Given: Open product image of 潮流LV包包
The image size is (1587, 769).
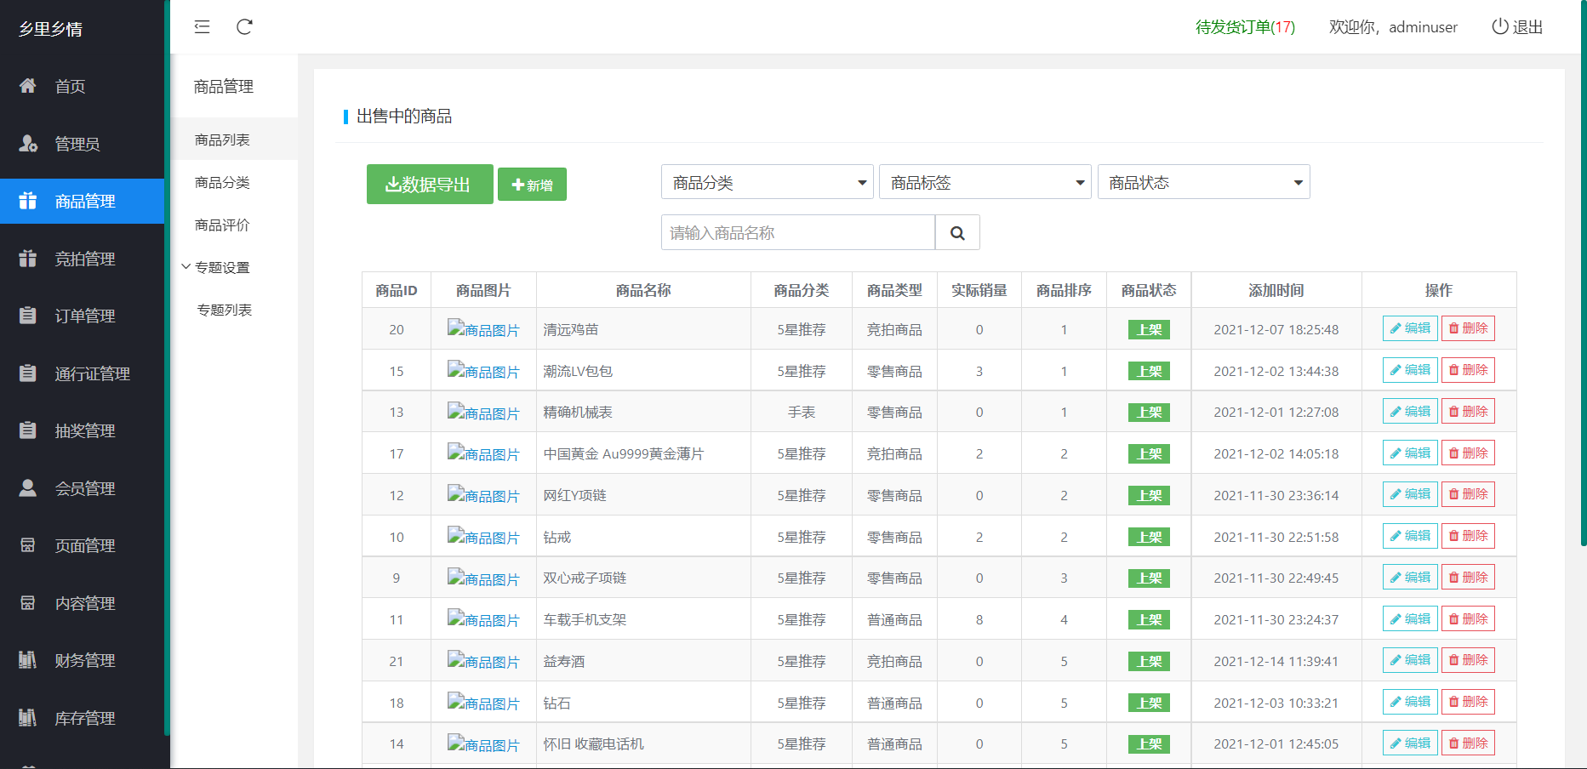Looking at the screenshot, I should (483, 371).
